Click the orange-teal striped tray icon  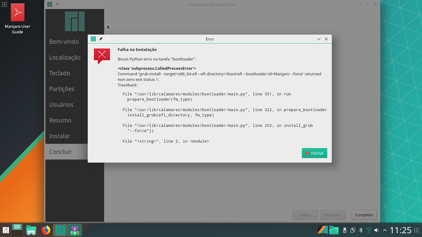(322, 230)
